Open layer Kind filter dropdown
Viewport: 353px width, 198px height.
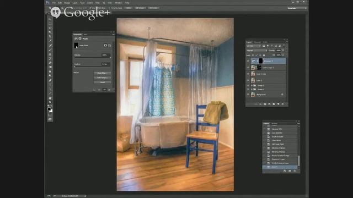254,46
